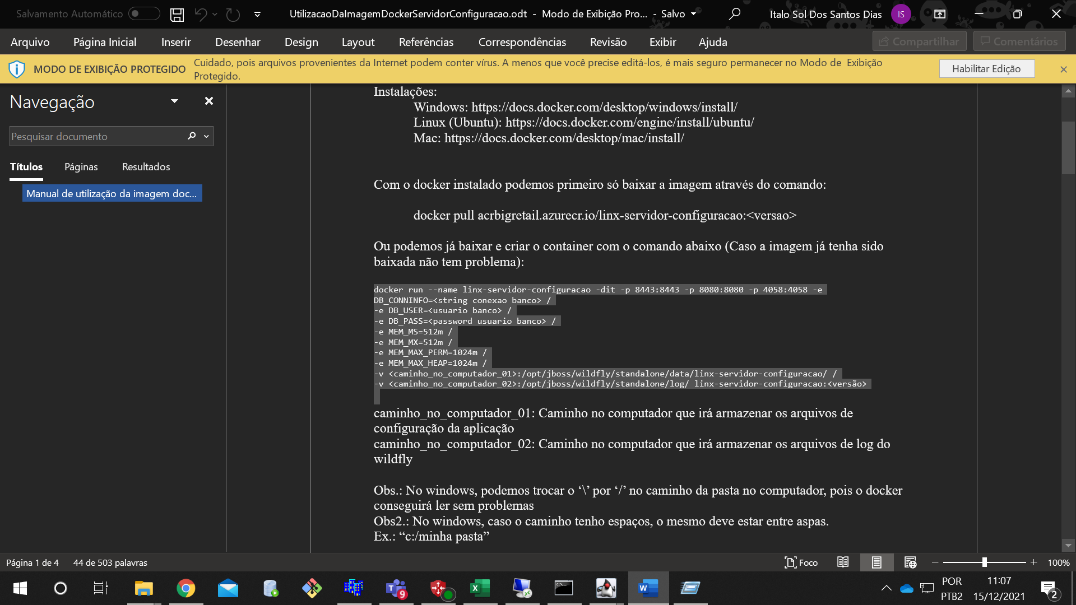Open the Referências ribbon tab
The height and width of the screenshot is (605, 1076).
pos(426,42)
